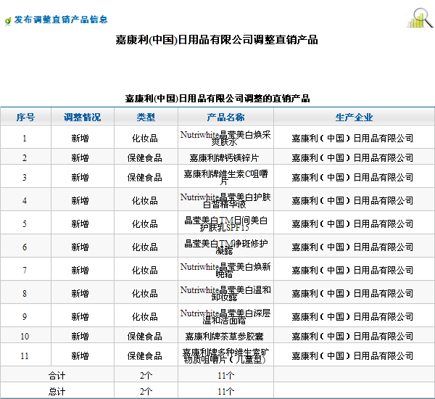This screenshot has width=435, height=399.
Task: Select product 嘉康利牌钙镁锌片
Action: (225, 157)
